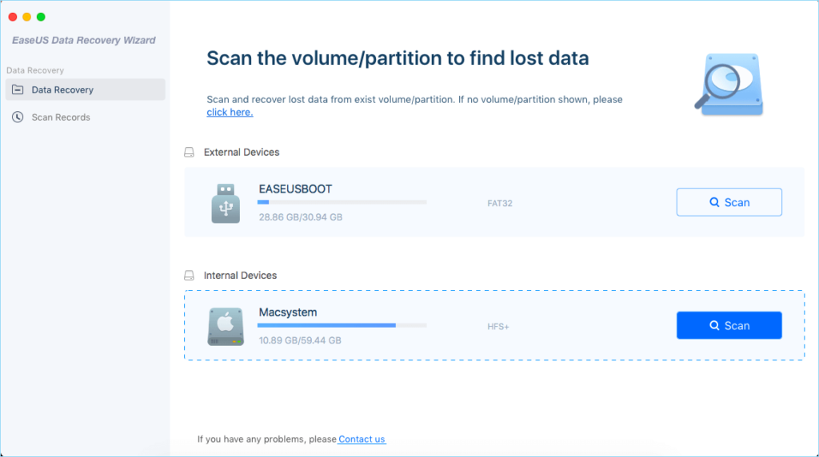Open the Scan Records sidebar tab
Image resolution: width=819 pixels, height=457 pixels.
pos(61,117)
